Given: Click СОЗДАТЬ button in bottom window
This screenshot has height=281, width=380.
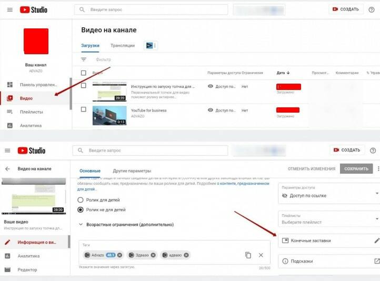Looking at the screenshot, I should (347, 150).
